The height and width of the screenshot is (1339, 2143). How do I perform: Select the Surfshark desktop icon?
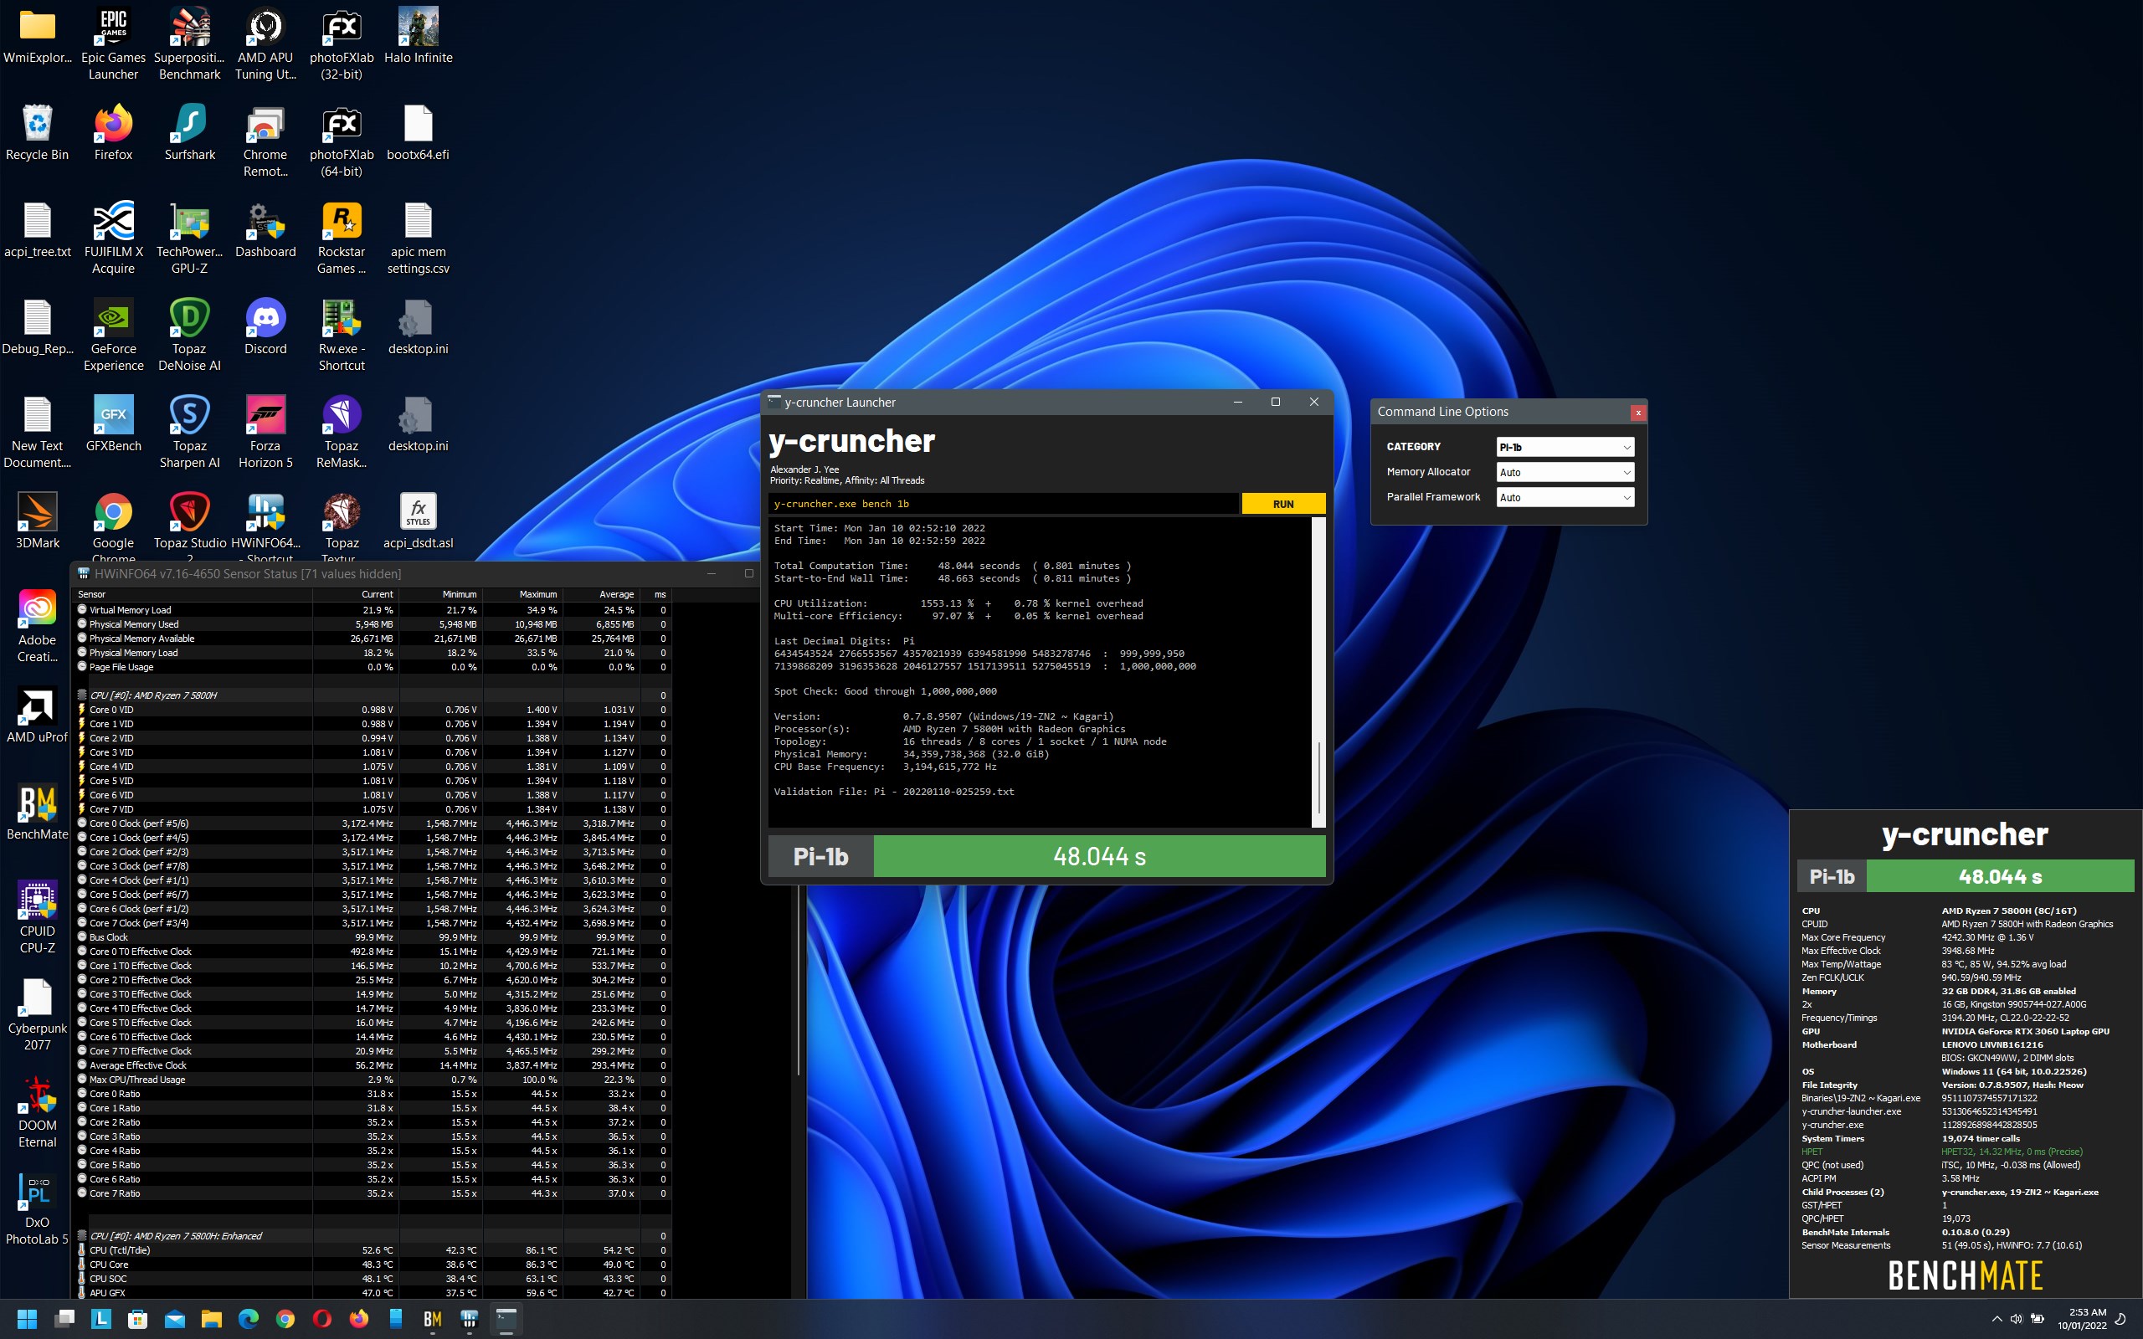tap(189, 134)
